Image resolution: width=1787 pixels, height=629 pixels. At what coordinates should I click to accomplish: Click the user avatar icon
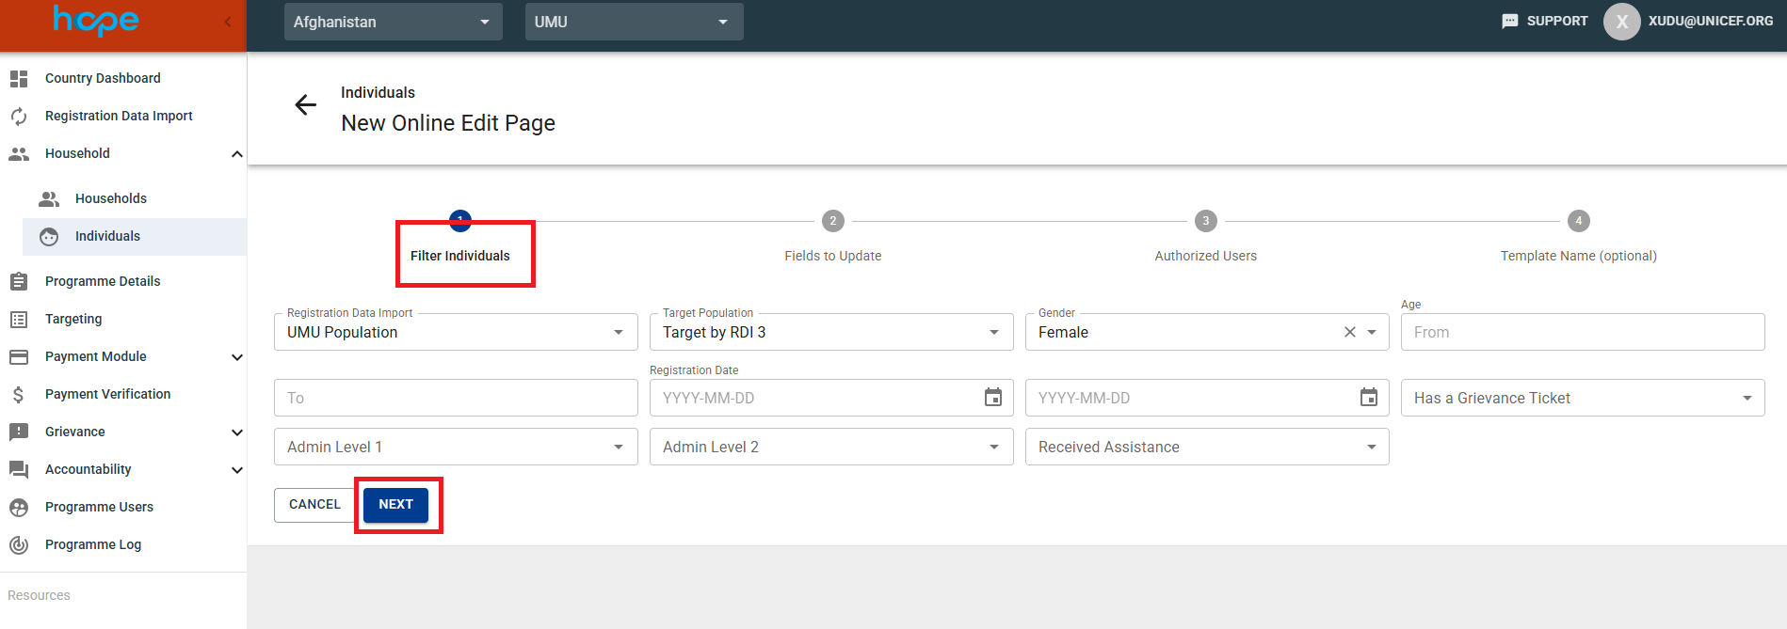(x=1621, y=22)
